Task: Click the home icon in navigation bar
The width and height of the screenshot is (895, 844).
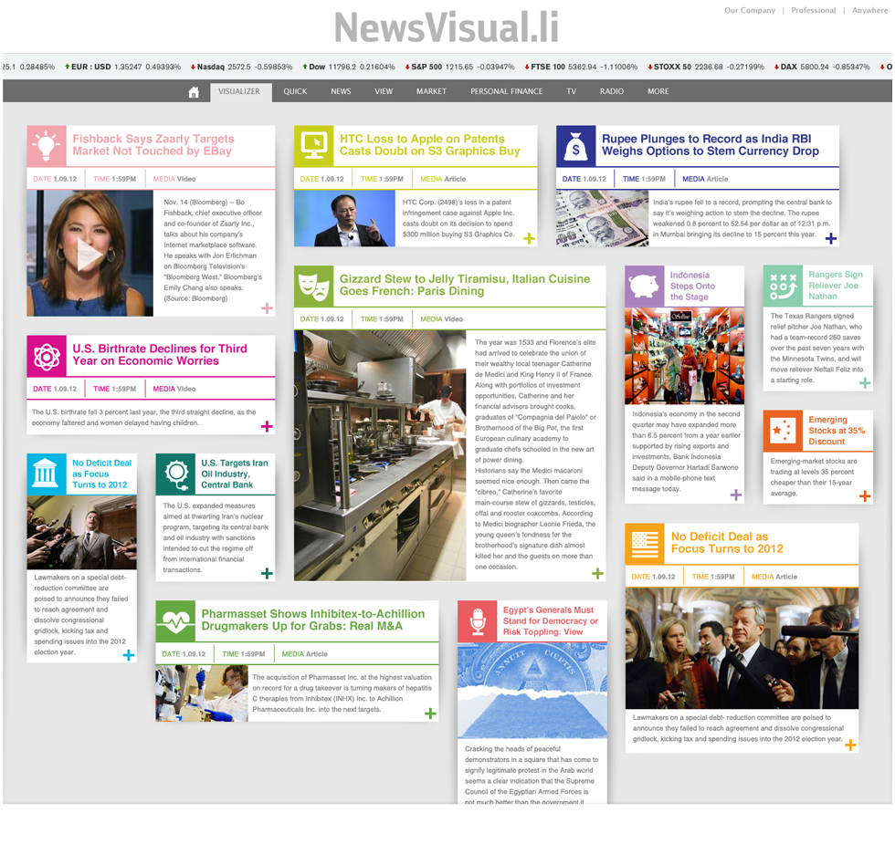Action: (194, 91)
